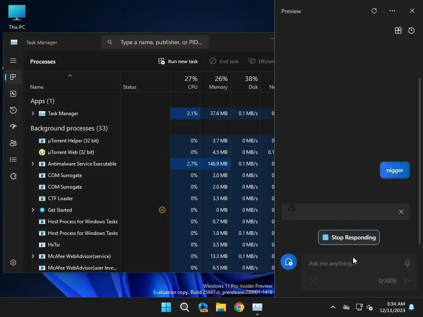
Task: Click the paused status icon for Get Started
Action: (162, 210)
